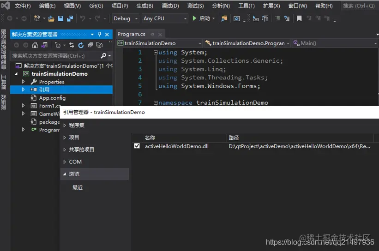The image size is (379, 251).
Task: Open the 工具箱 side tab
Action: pos(4,82)
